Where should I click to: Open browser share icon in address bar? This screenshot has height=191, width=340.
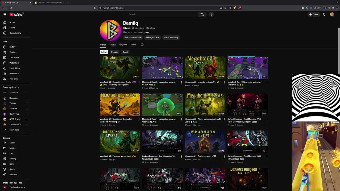coord(230,8)
